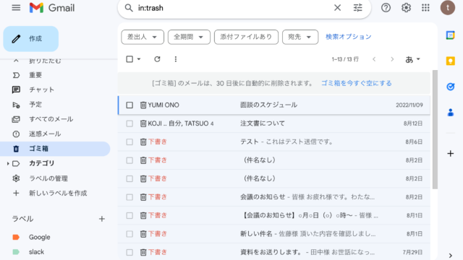Open 検索オプション link
463x260 pixels.
(349, 37)
